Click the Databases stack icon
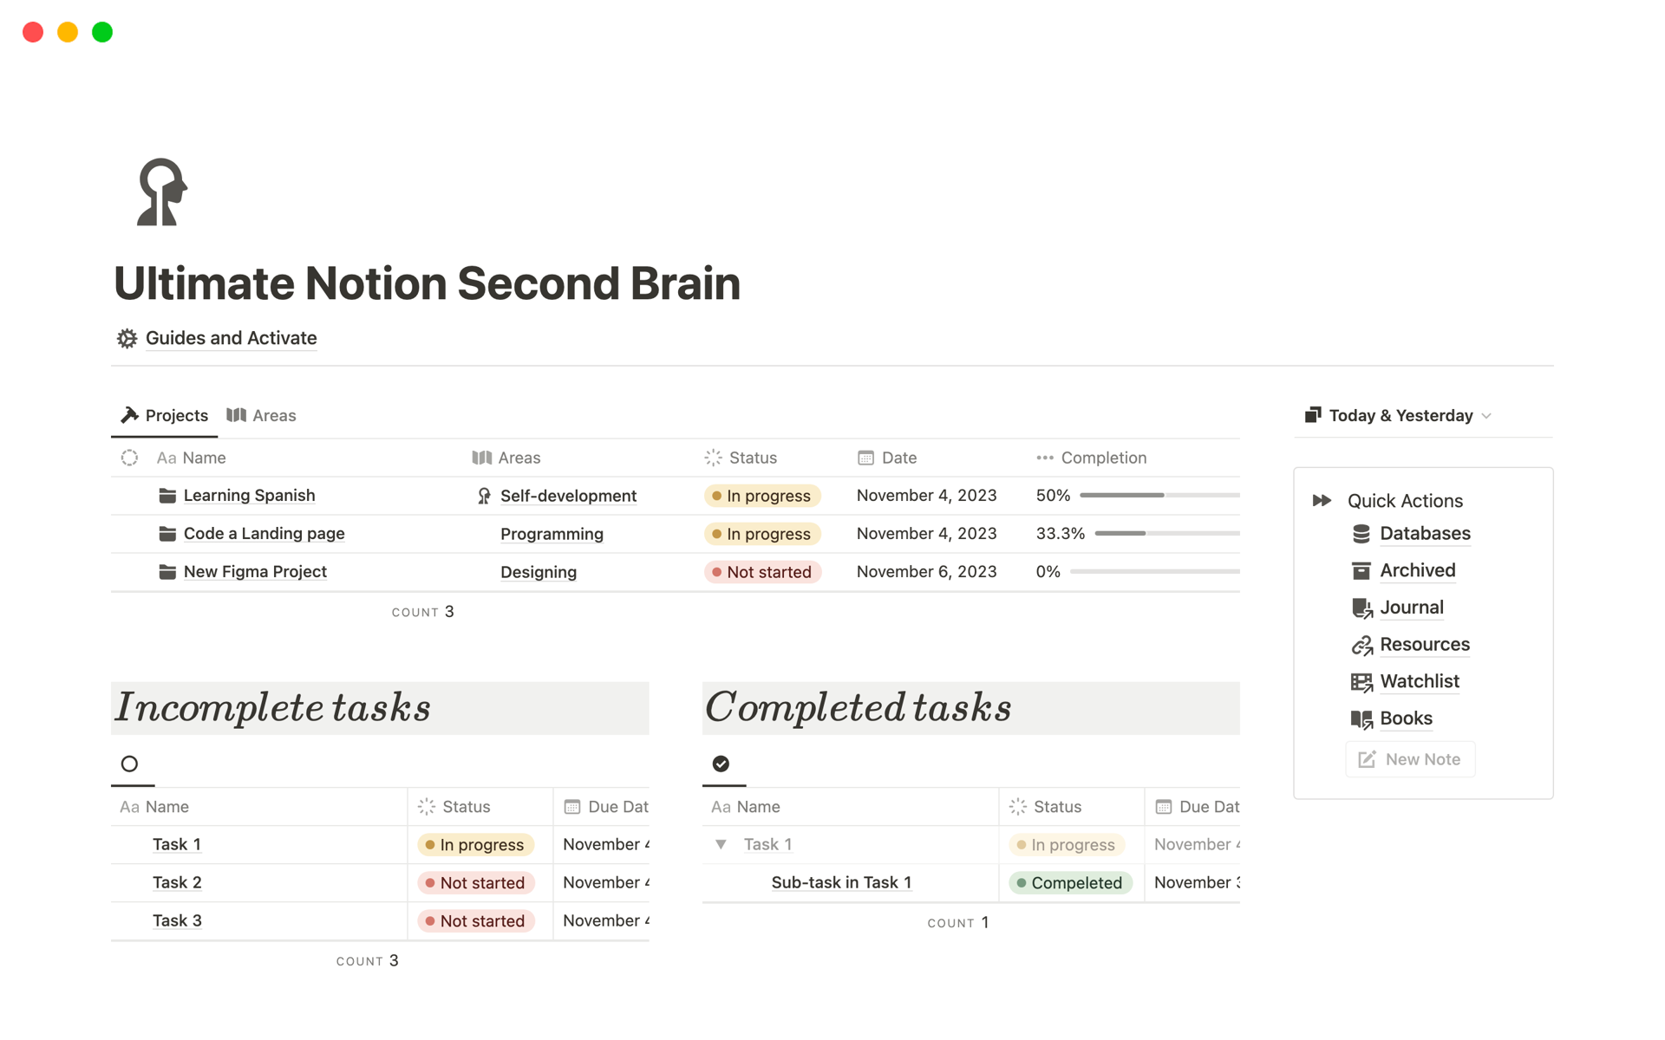1665x1040 pixels. pyautogui.click(x=1361, y=534)
